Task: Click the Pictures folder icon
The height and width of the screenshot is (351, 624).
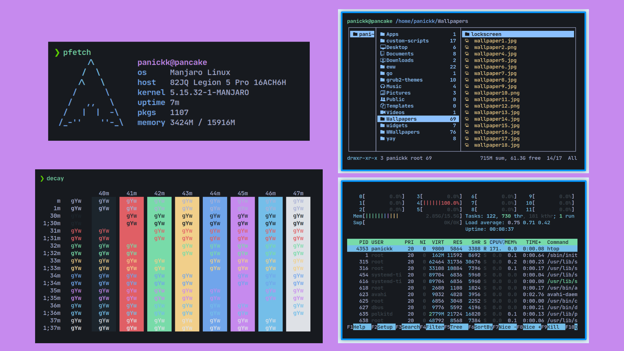Action: point(383,93)
